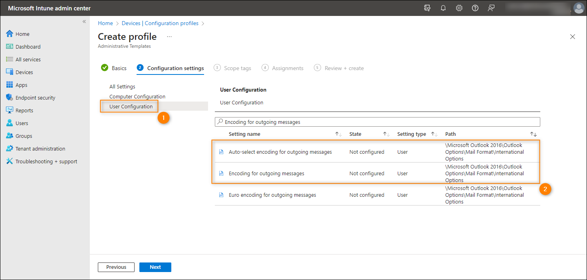Click the path cell of Euro encoding row
Viewport: 587px width, 280px height.
click(x=484, y=195)
